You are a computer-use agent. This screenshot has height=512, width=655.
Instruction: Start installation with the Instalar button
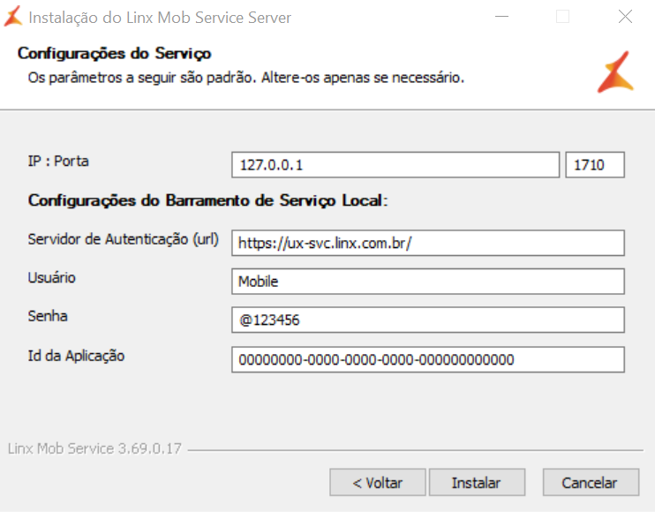pyautogui.click(x=477, y=482)
